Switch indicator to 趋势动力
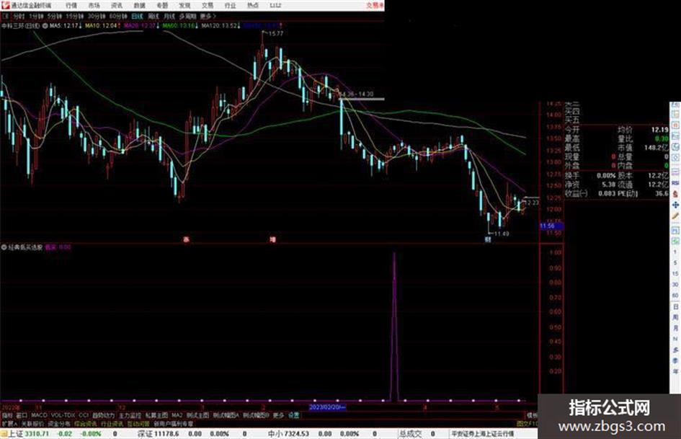 click(103, 415)
